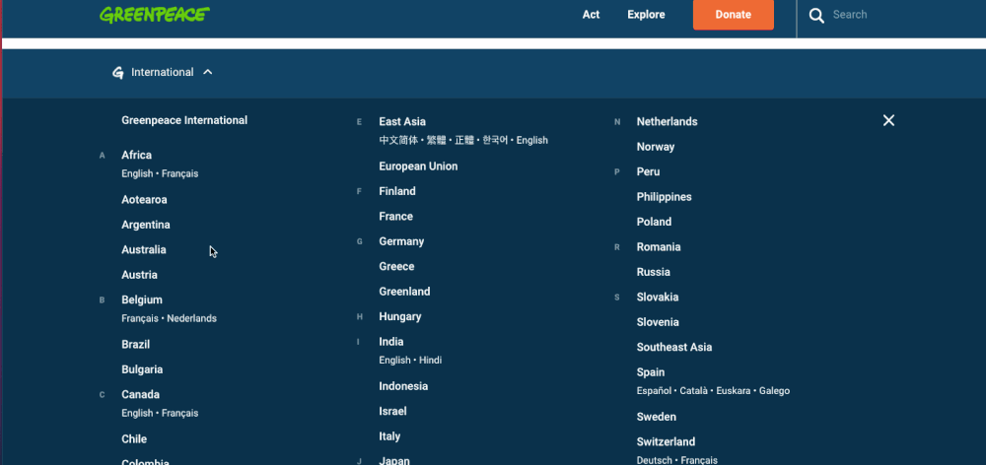Choose English under India
This screenshot has width=986, height=465.
[394, 361]
